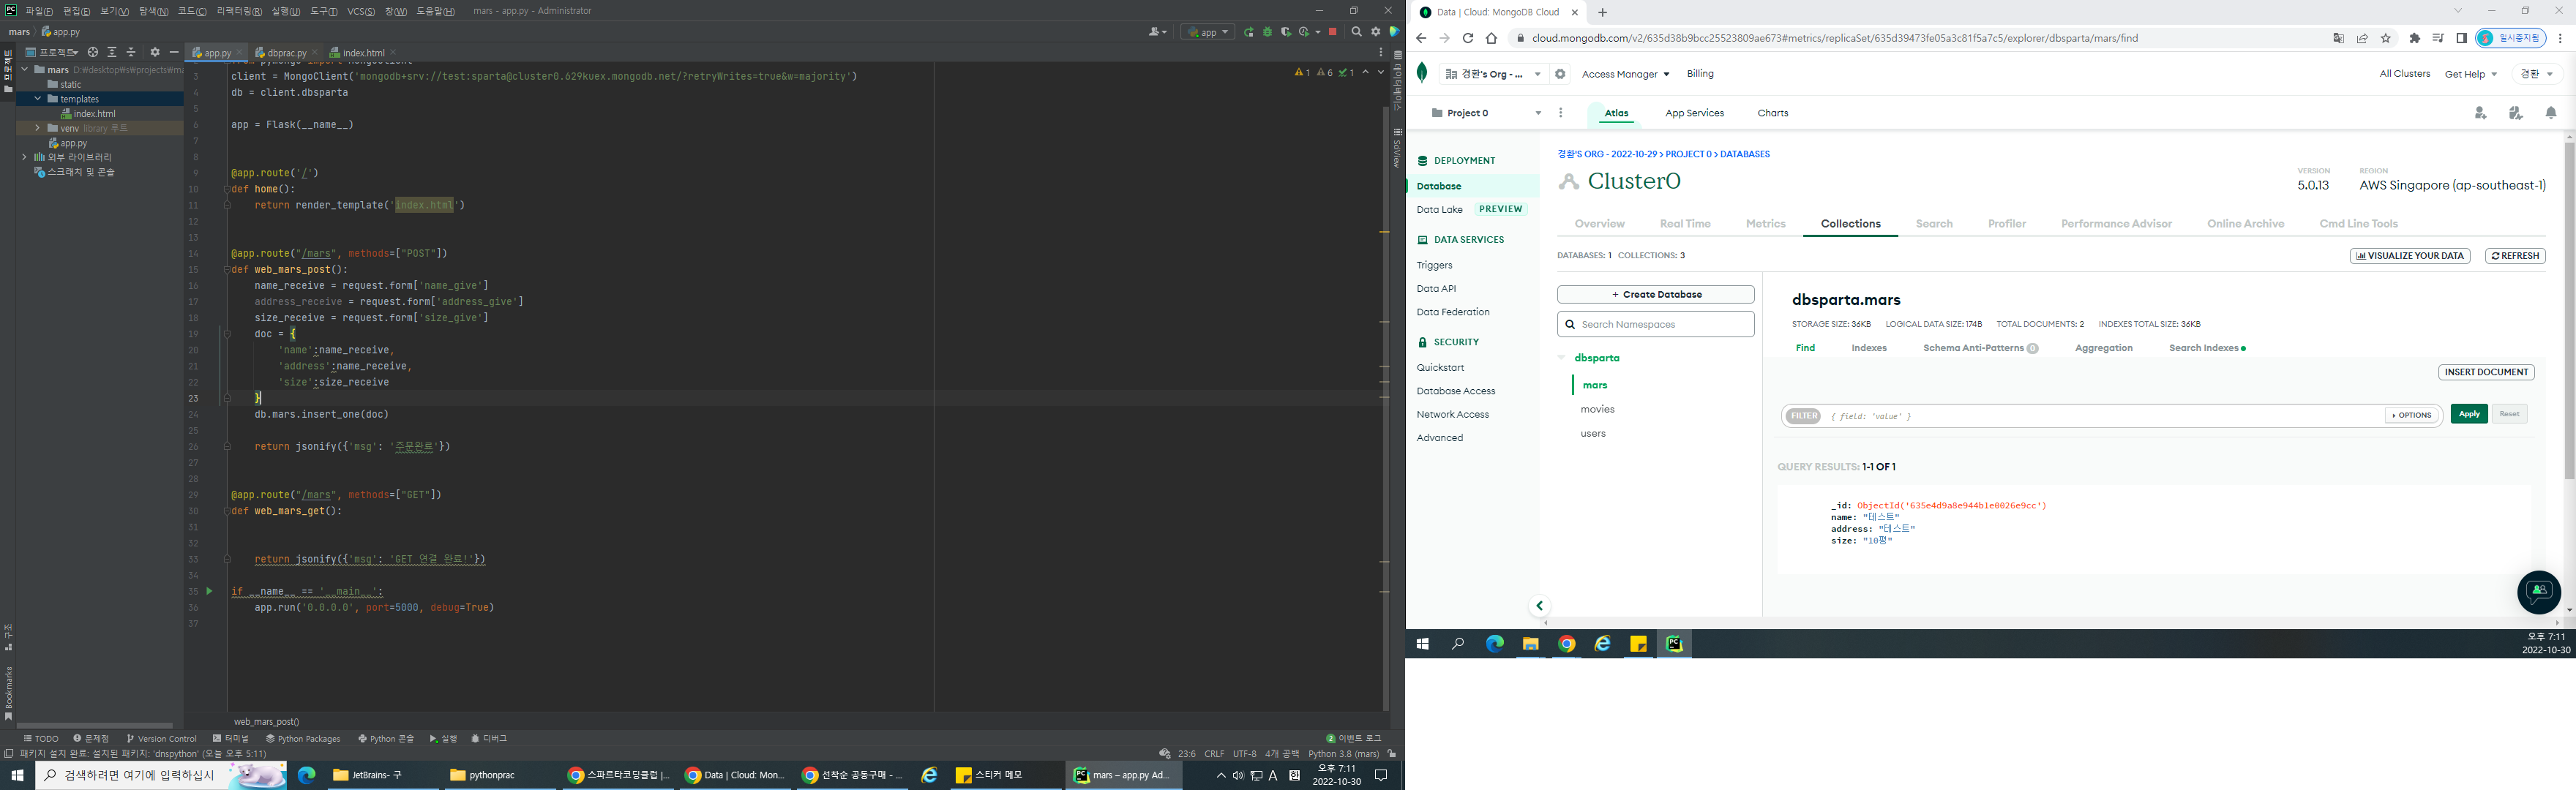Image resolution: width=2576 pixels, height=790 pixels.
Task: Open the MongoDB organization settings gear
Action: (x=1560, y=74)
